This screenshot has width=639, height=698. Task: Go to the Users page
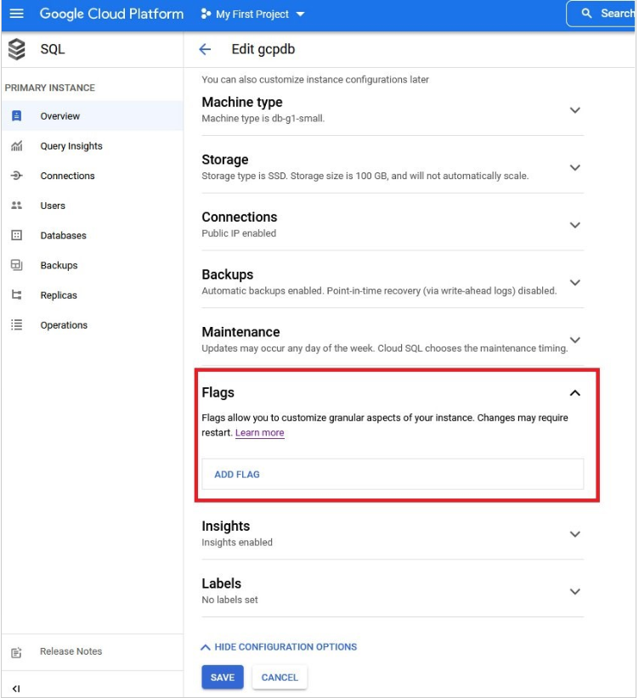pos(93,205)
